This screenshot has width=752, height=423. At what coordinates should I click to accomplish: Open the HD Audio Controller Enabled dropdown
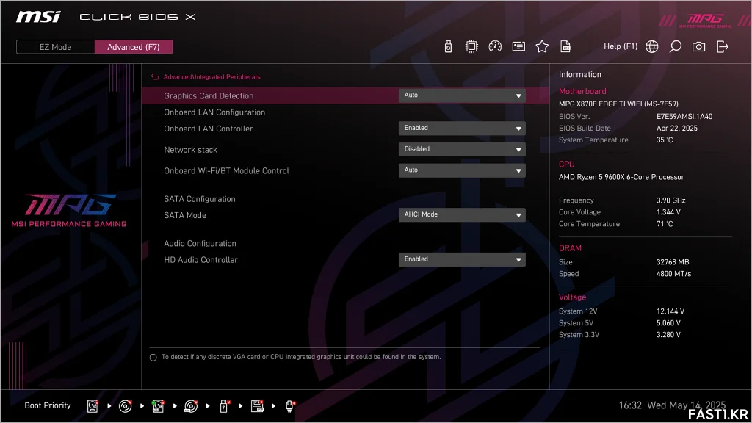tap(462, 259)
